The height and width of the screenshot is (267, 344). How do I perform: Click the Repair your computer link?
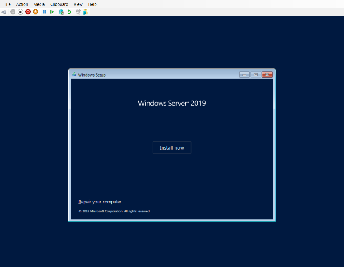point(100,202)
